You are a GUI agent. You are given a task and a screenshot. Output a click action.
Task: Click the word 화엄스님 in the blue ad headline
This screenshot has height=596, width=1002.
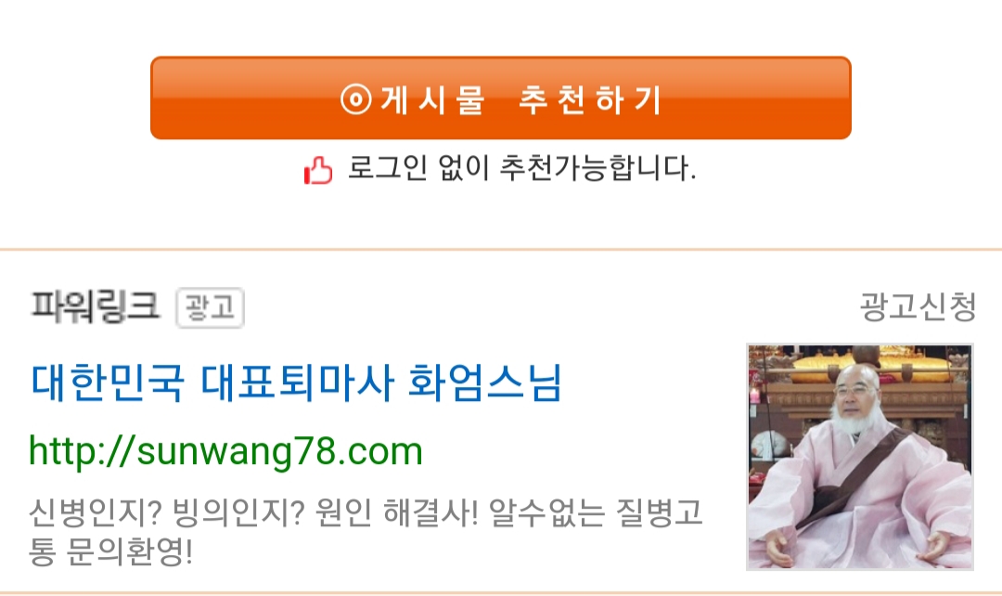coord(484,382)
